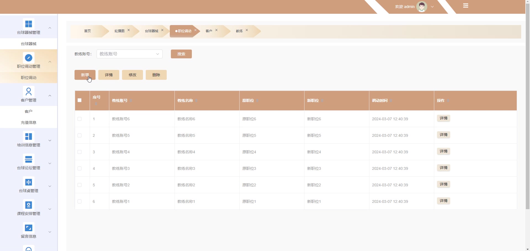
Task: Expand the 培训信息管理 menu chevron
Action: pyautogui.click(x=50, y=140)
